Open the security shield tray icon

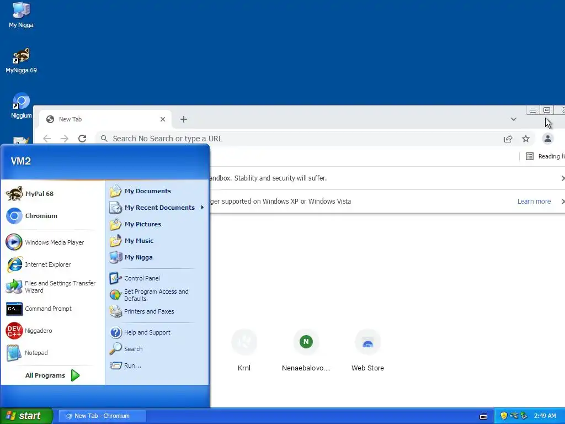coord(504,416)
